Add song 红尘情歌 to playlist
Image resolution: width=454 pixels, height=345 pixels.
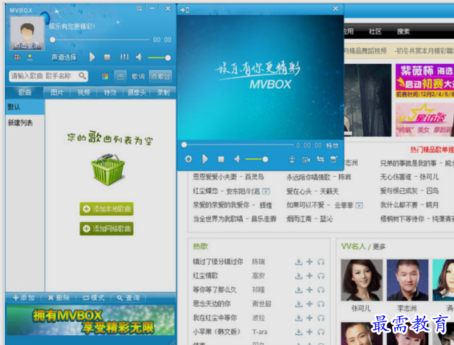tap(309, 276)
